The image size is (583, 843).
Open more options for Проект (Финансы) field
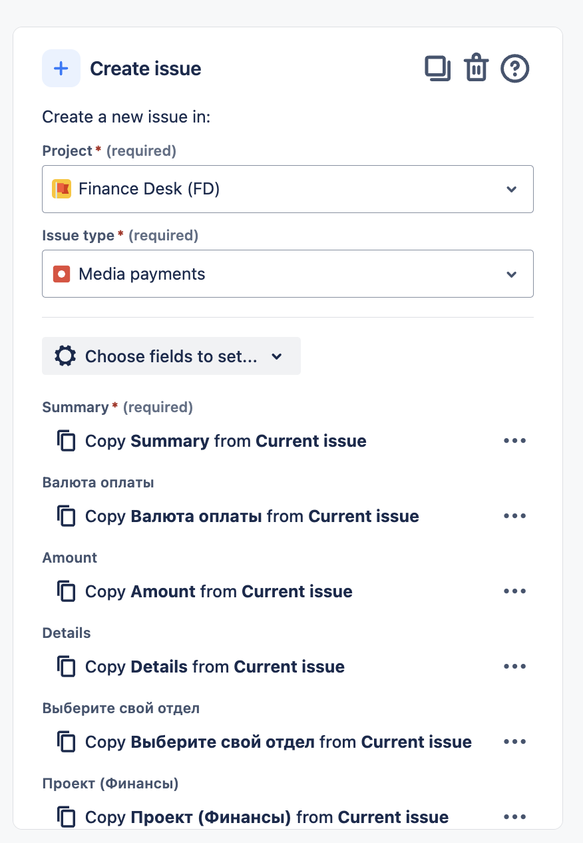[514, 817]
